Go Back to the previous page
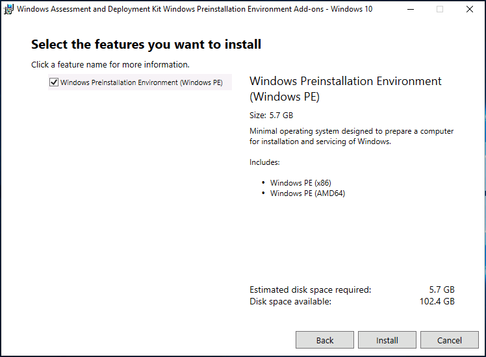Viewport: 486px width, 357px height. pyautogui.click(x=324, y=340)
